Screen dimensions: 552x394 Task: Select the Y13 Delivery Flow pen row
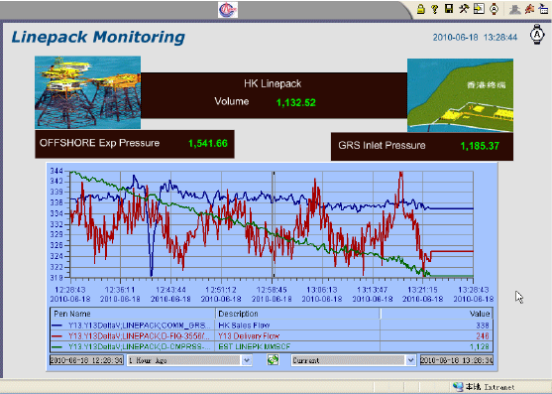point(272,335)
